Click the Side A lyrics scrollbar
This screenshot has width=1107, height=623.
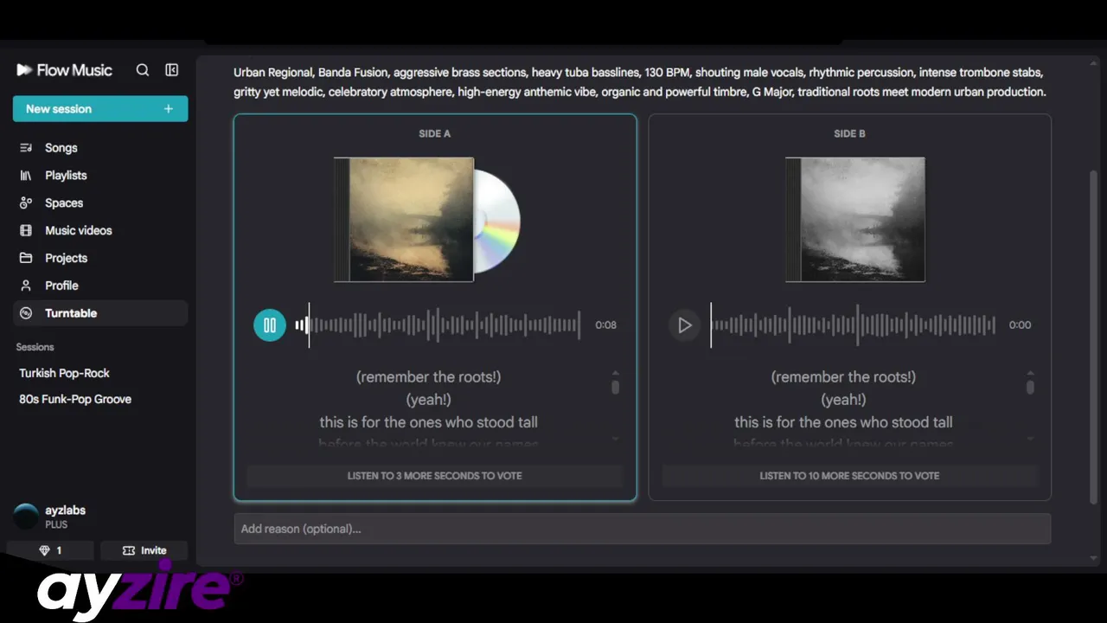click(x=615, y=386)
